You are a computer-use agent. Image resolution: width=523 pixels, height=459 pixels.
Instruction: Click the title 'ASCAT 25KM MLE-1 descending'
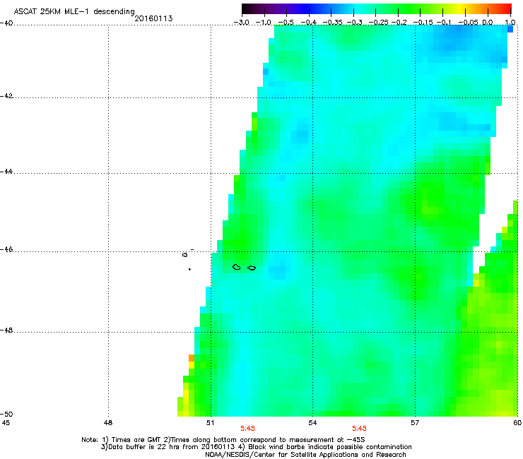(74, 12)
